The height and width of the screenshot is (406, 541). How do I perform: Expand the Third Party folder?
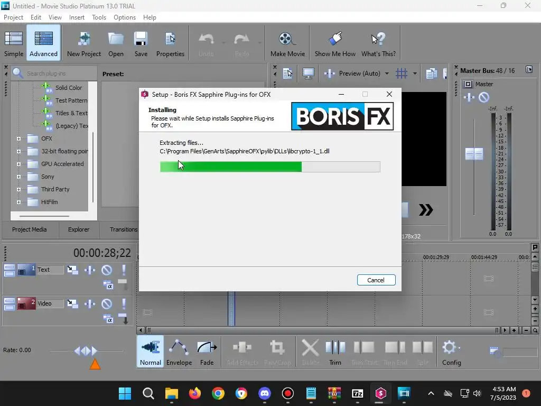[18, 189]
